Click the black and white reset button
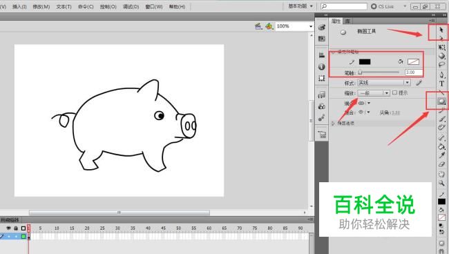The width and height of the screenshot is (449, 254). [x=441, y=226]
